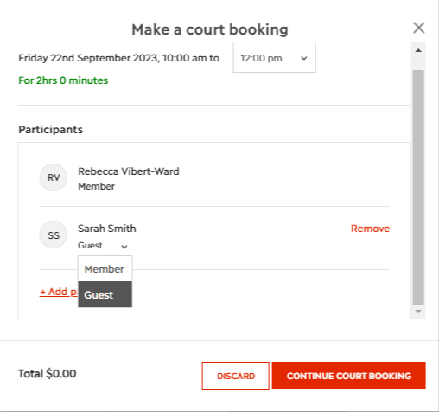Click the scrollbar up arrow
This screenshot has width=439, height=412.
(x=418, y=51)
